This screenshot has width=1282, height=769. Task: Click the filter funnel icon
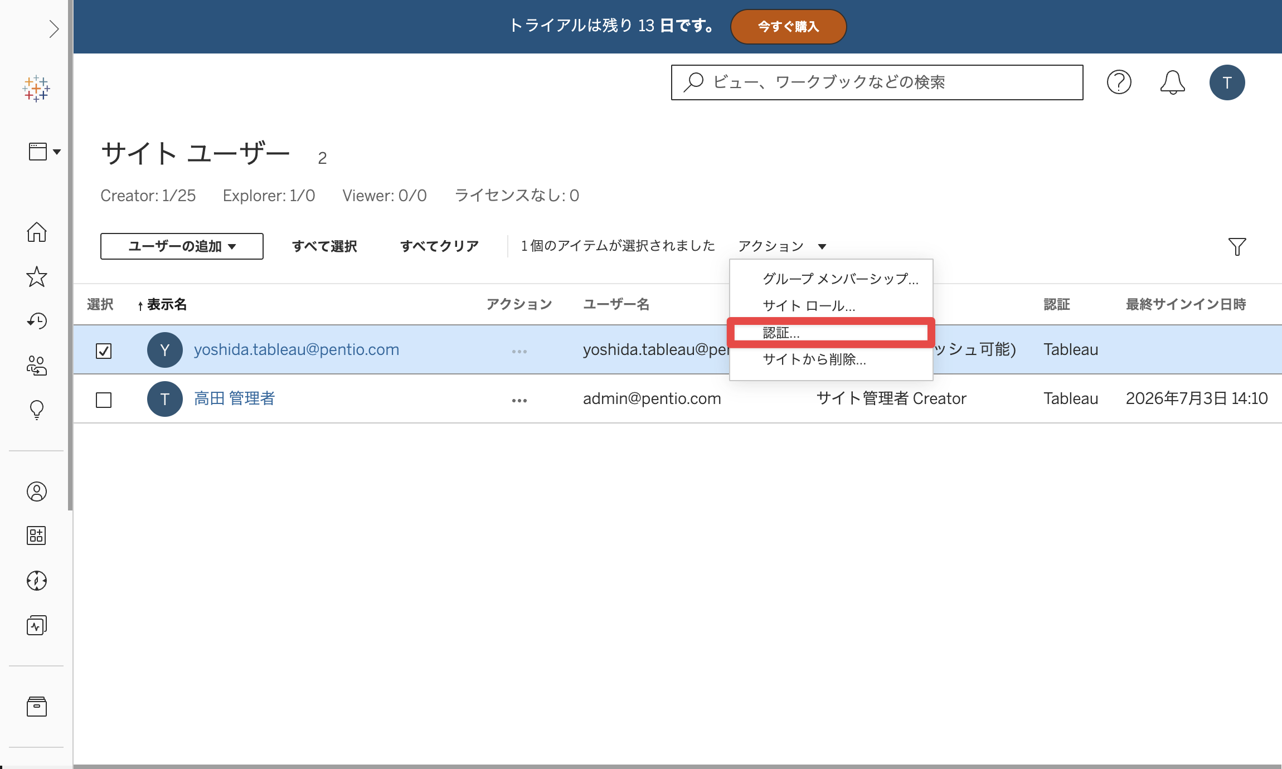(1237, 246)
